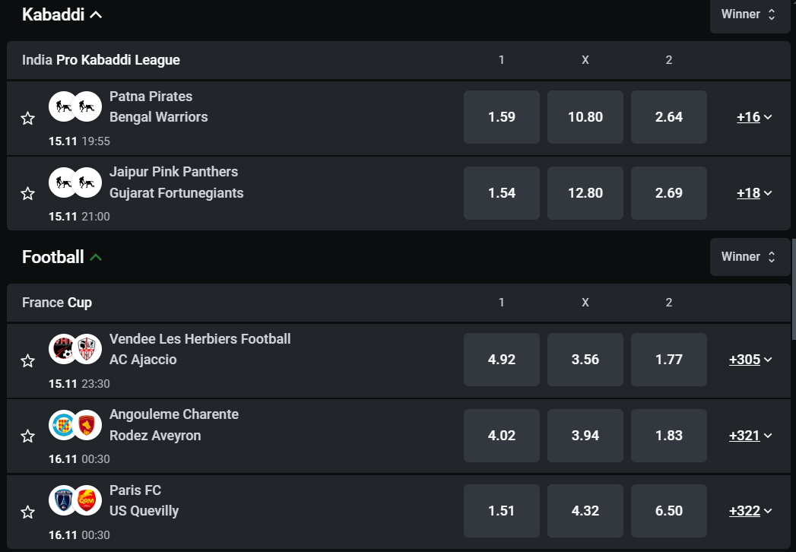The height and width of the screenshot is (552, 796).
Task: Open the Kabaddi Winner market dropdown
Action: (750, 14)
